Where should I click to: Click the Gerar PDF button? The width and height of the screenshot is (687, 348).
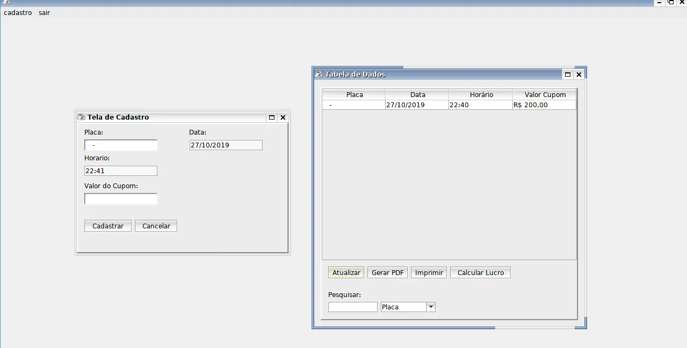(388, 272)
